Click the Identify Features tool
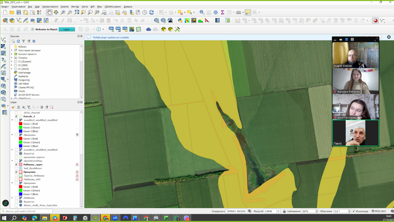 pyautogui.click(x=202, y=12)
